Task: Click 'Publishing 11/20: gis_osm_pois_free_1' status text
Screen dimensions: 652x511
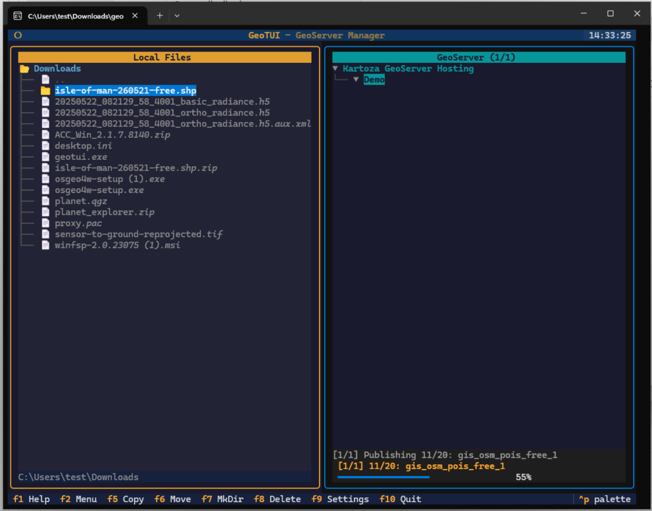Action: (461, 455)
